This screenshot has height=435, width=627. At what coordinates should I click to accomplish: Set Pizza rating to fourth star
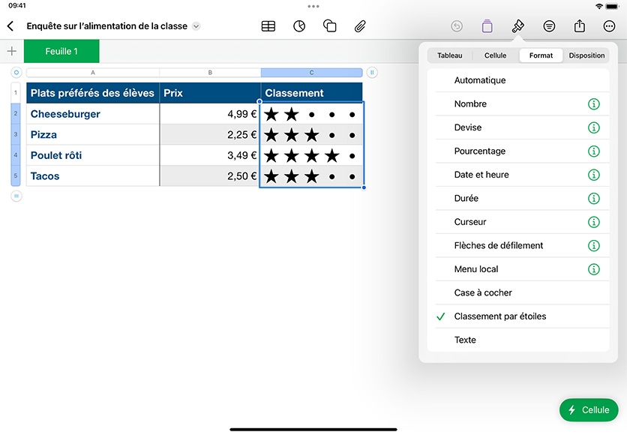(332, 136)
